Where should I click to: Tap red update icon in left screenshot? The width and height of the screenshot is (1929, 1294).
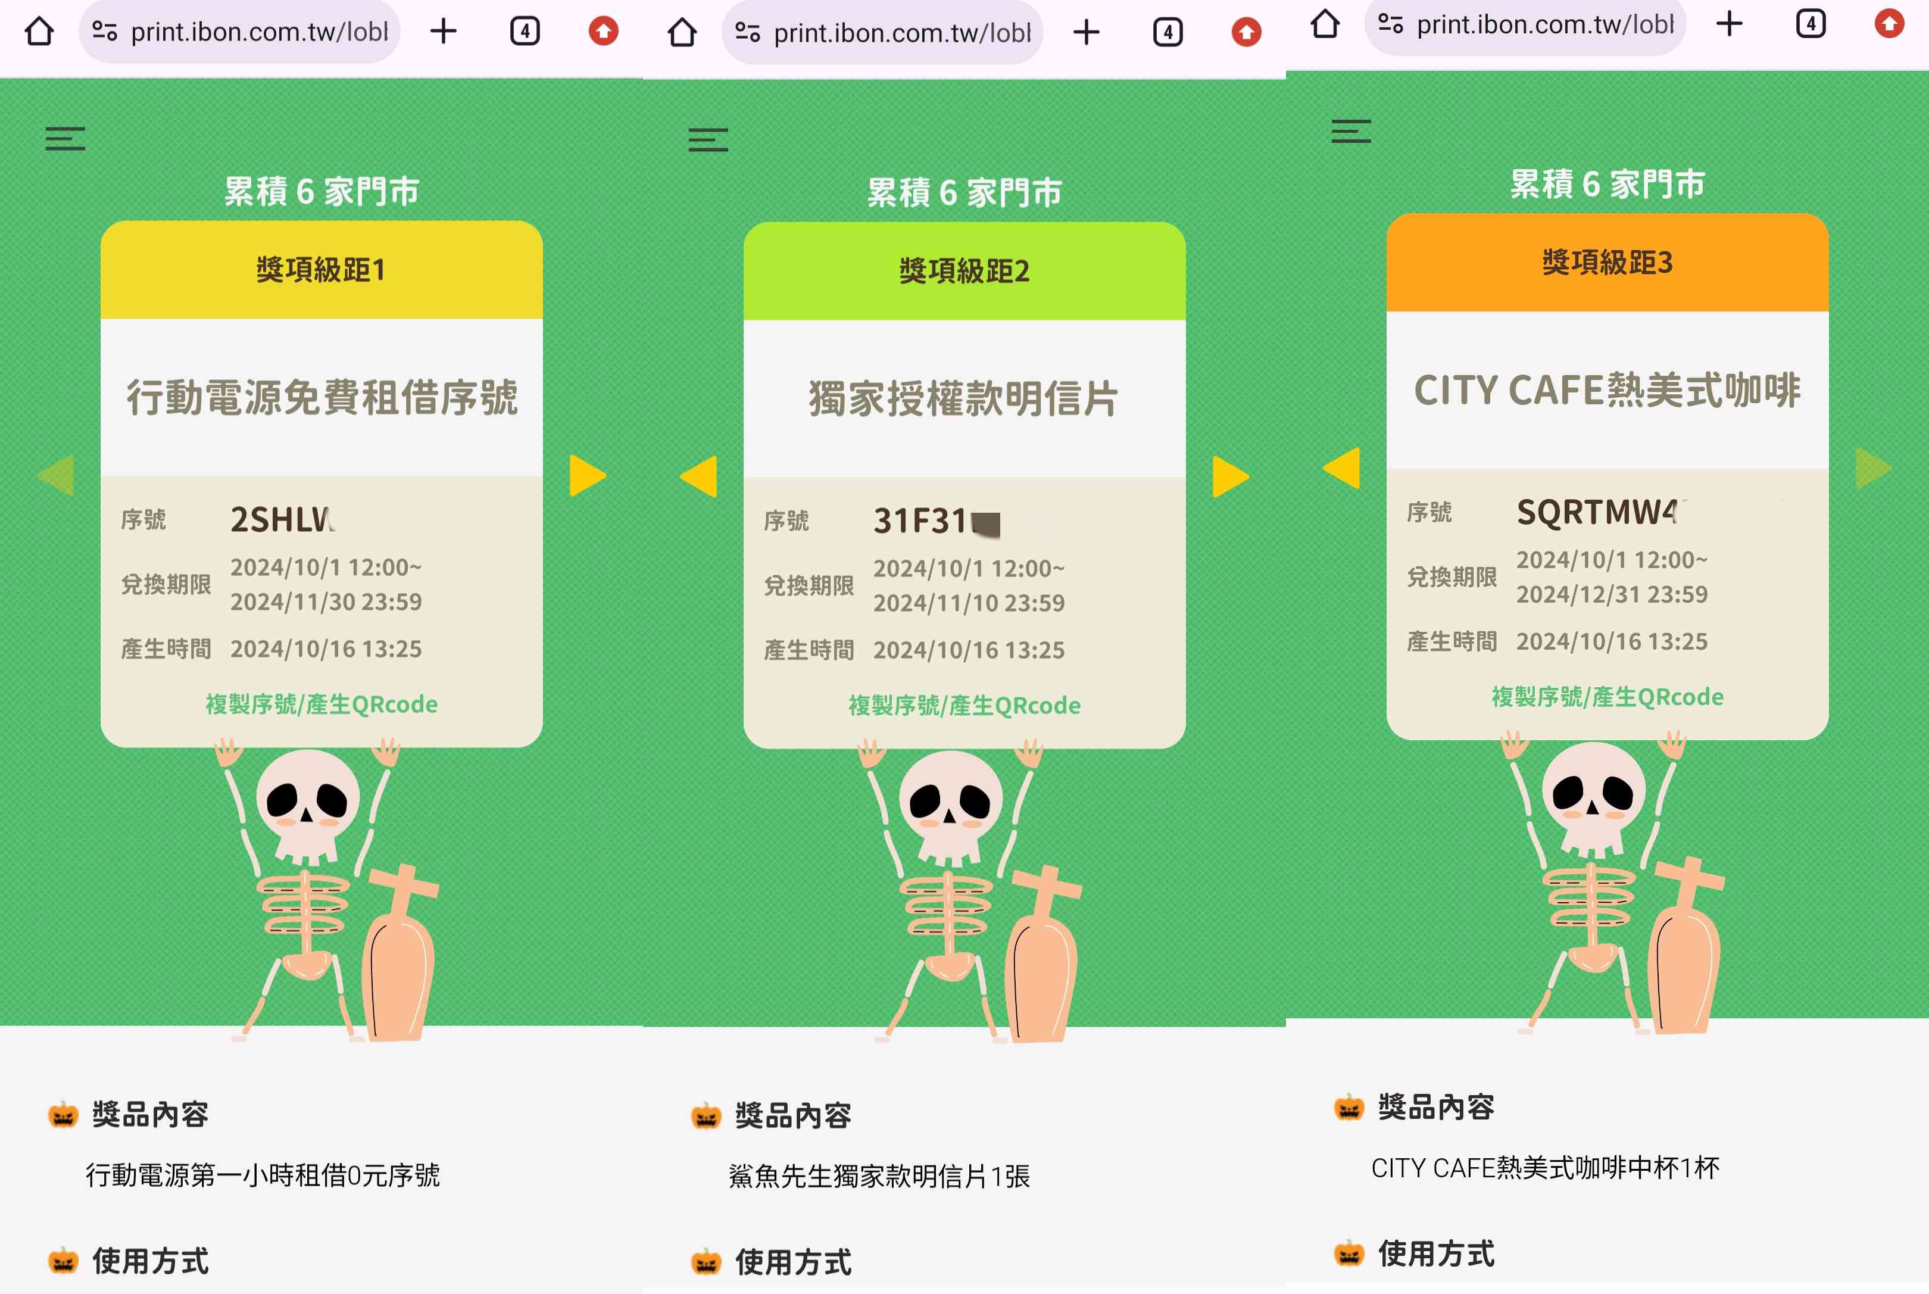point(603,32)
